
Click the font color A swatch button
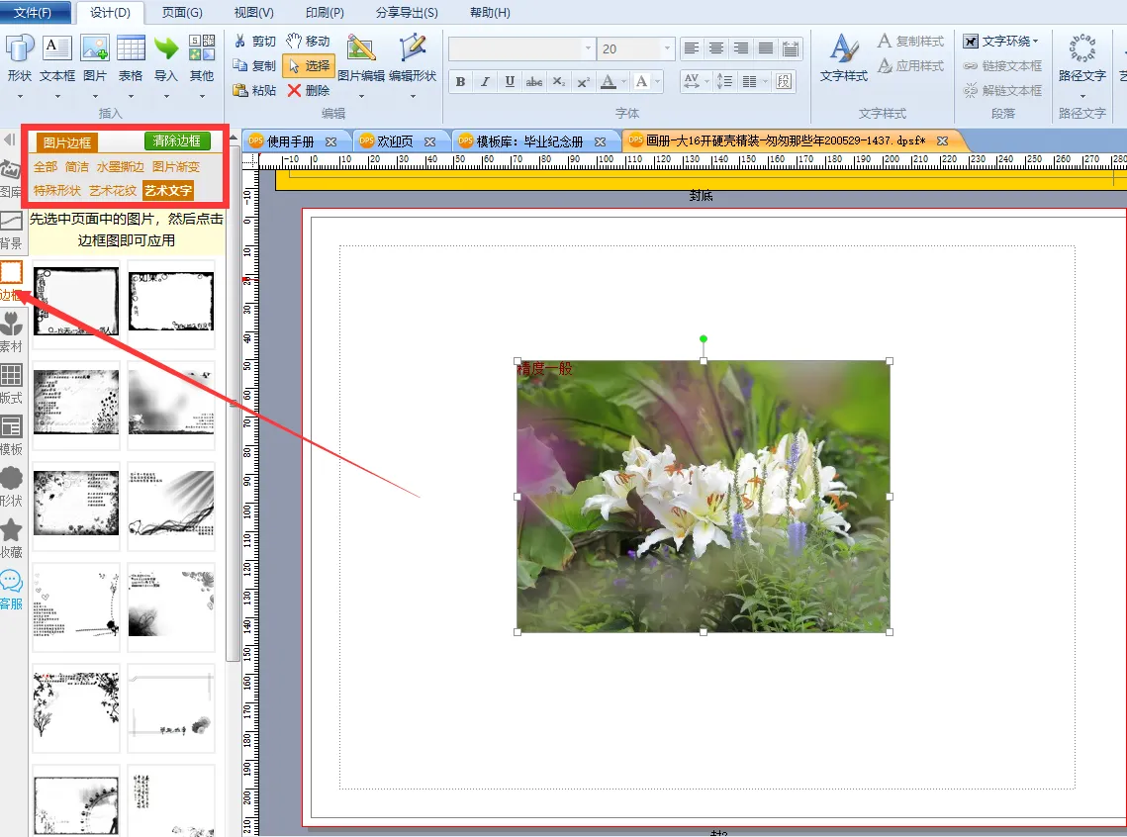pos(609,82)
